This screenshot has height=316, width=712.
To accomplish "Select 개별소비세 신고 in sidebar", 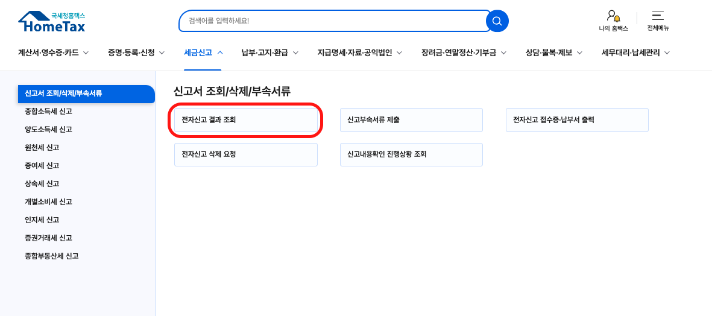I will tap(48, 201).
